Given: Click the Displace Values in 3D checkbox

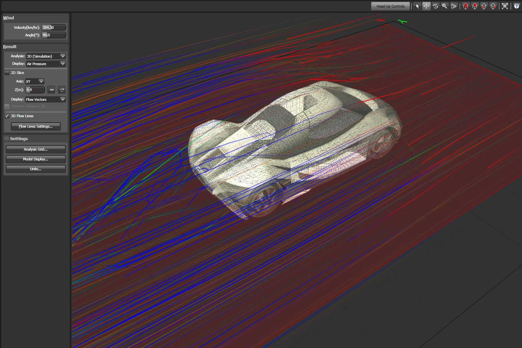Looking at the screenshot, I should (7, 106).
